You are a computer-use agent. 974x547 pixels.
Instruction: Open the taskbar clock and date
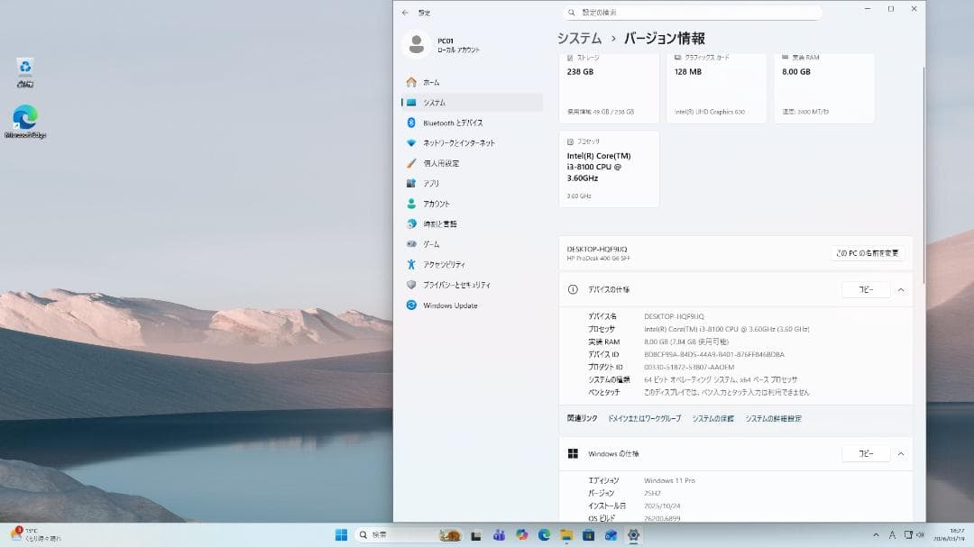(949, 534)
